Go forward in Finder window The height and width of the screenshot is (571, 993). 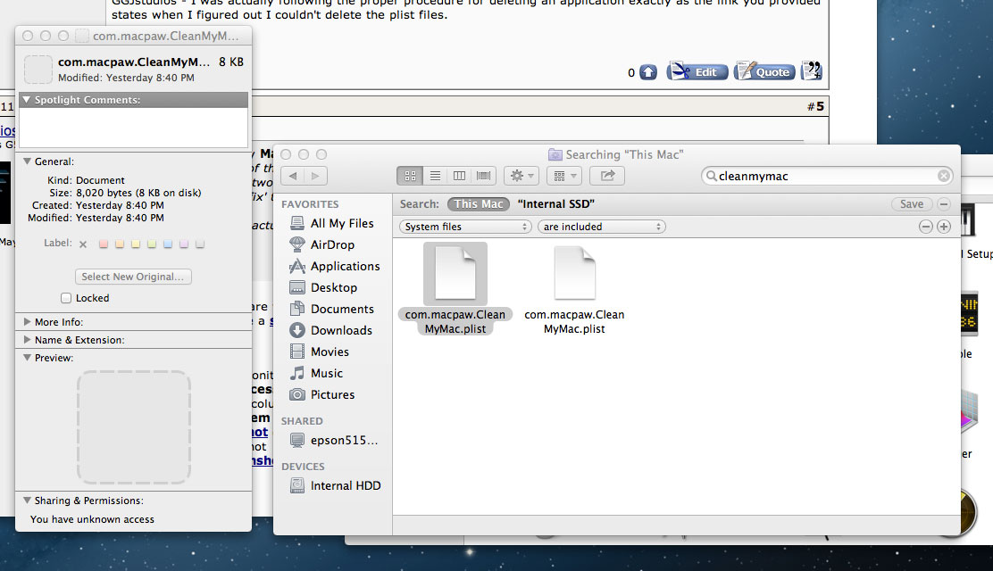coord(316,176)
